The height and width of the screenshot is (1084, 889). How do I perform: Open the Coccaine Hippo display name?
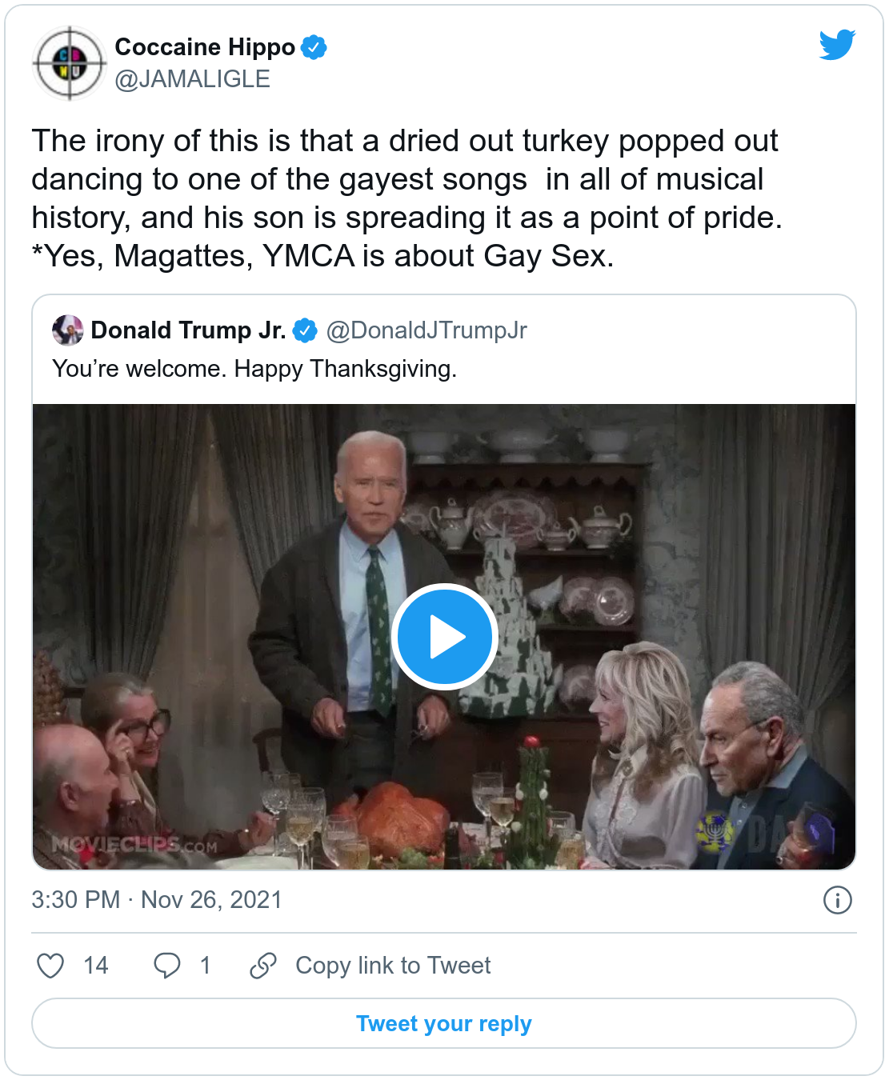coord(205,47)
